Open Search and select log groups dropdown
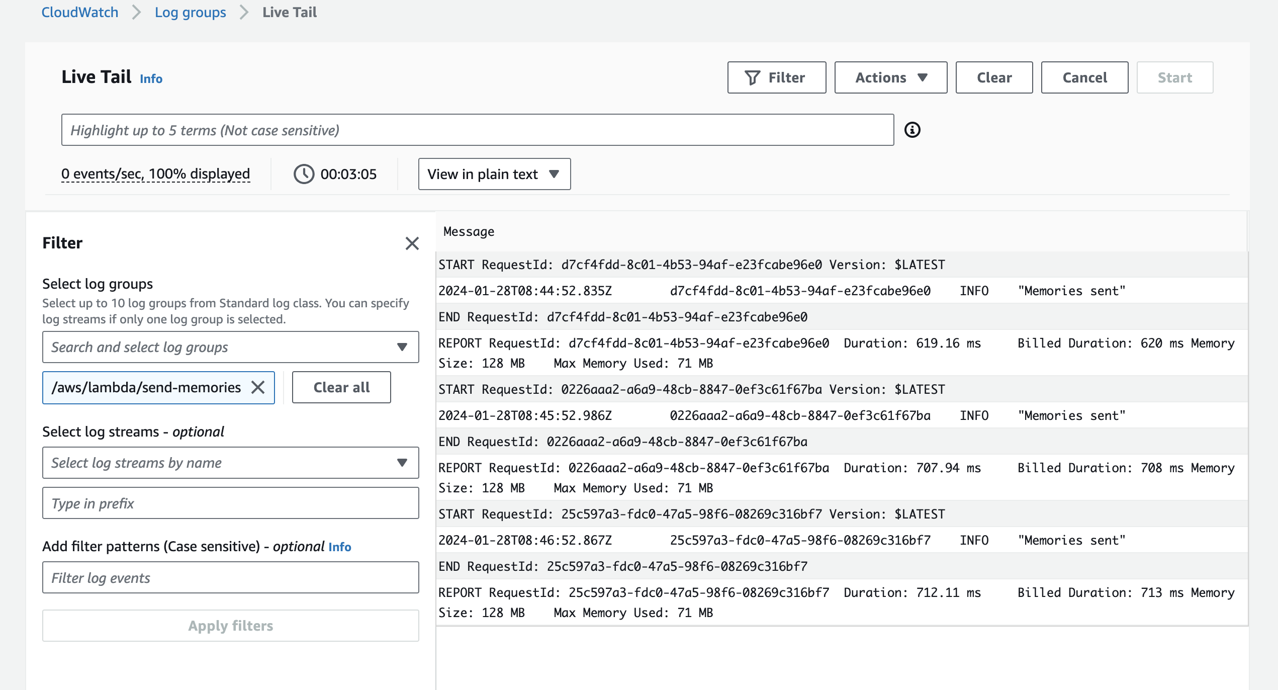The height and width of the screenshot is (690, 1278). click(230, 347)
